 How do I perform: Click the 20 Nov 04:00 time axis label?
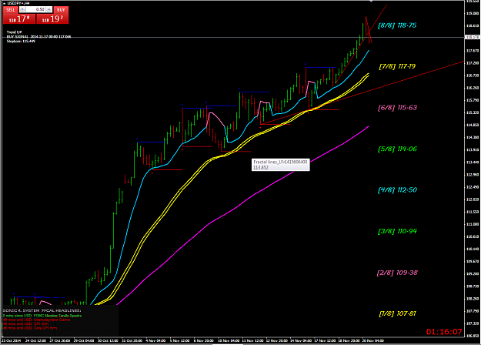pos(373,340)
